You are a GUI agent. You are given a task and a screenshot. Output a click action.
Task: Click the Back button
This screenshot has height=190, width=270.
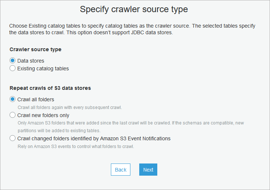pyautogui.click(x=120, y=170)
